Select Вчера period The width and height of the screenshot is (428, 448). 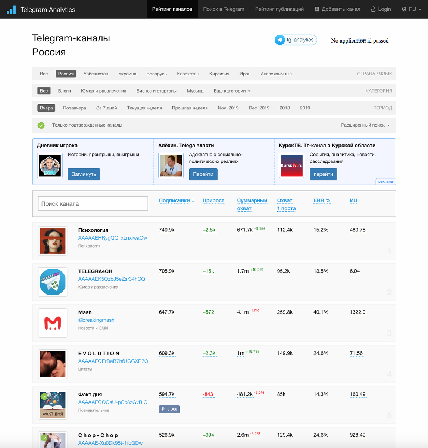tap(46, 108)
